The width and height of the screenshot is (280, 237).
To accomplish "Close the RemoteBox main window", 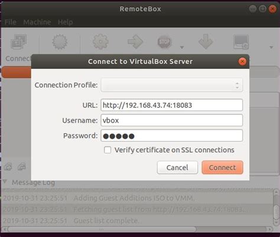I will coord(273,9).
